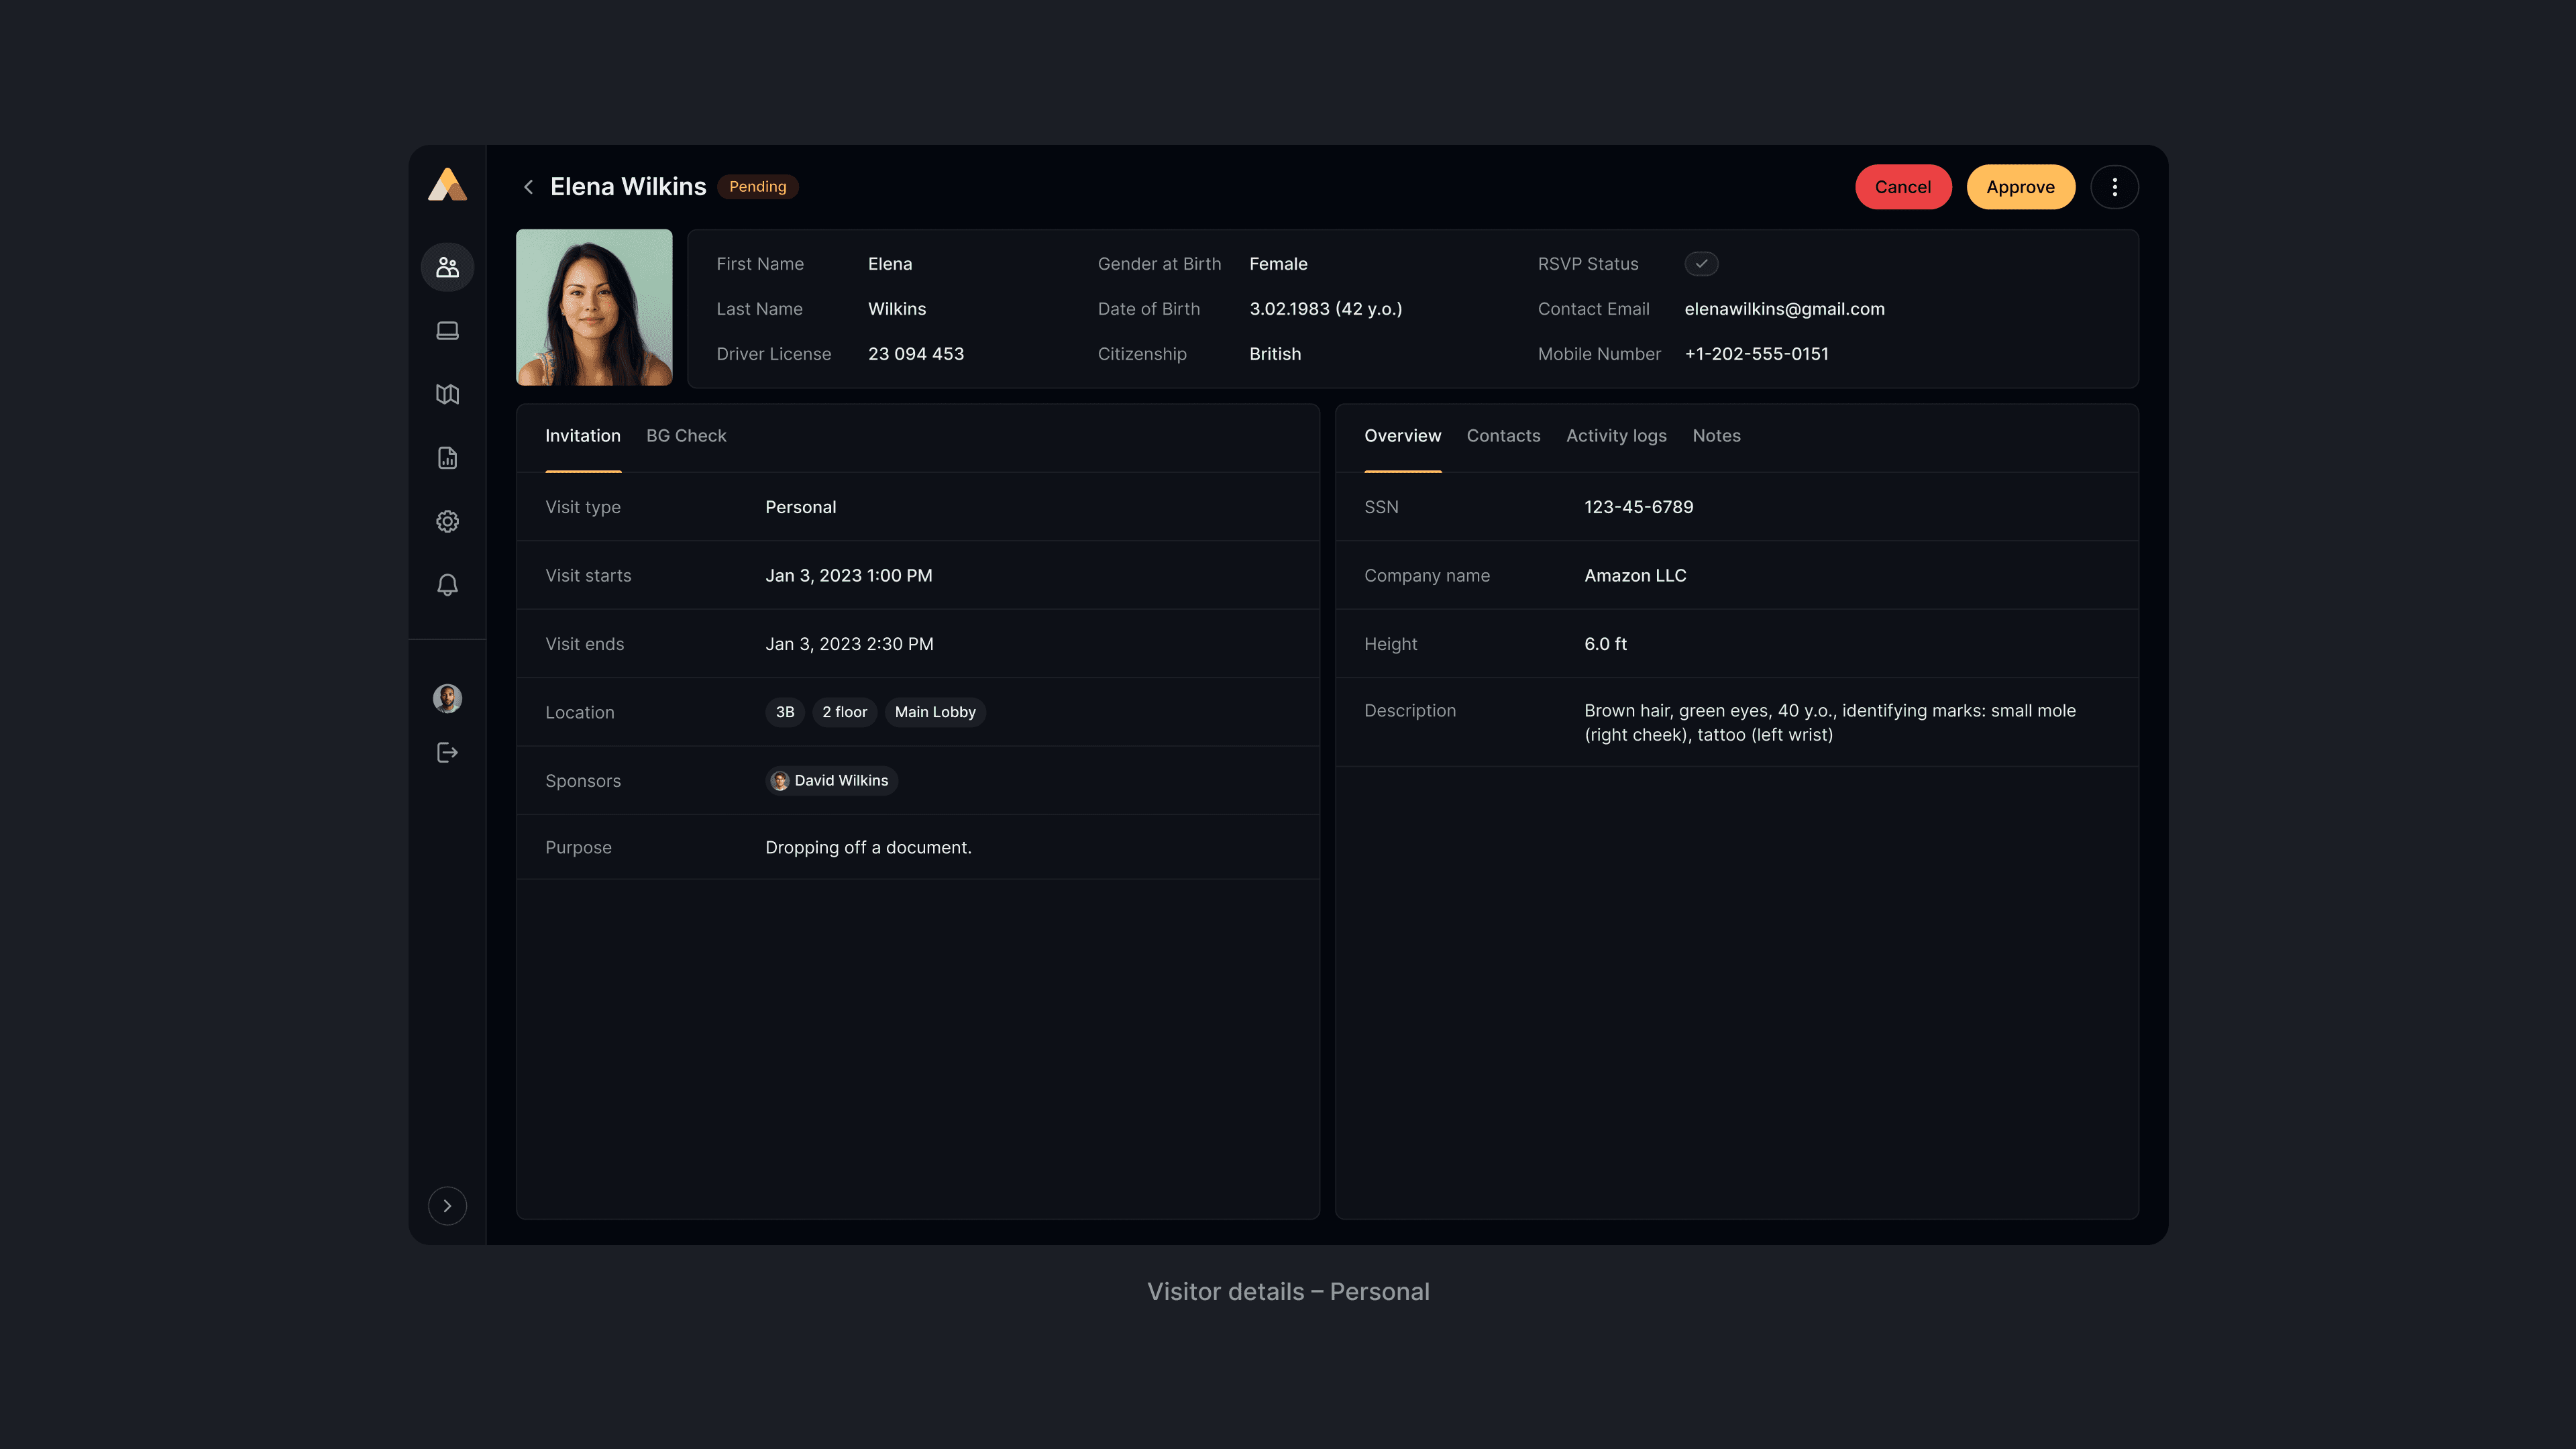Screen dimensions: 2576x1449
Task: Open the three-dot more options menu
Action: (2114, 187)
